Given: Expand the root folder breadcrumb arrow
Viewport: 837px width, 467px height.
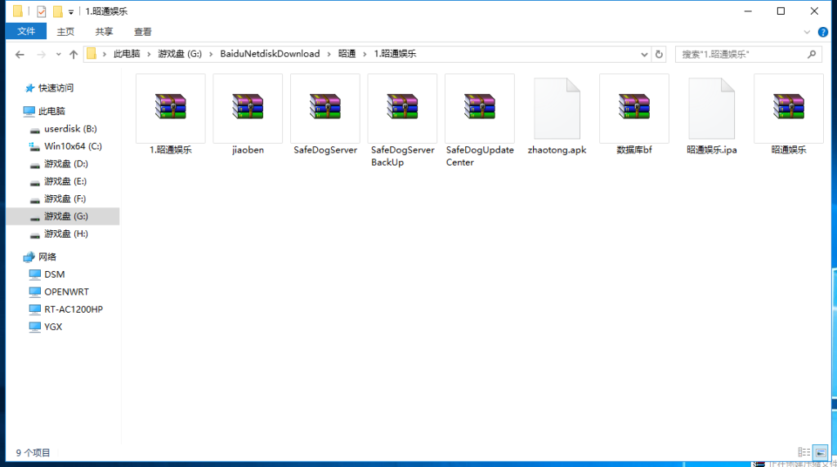Looking at the screenshot, I should click(x=105, y=55).
